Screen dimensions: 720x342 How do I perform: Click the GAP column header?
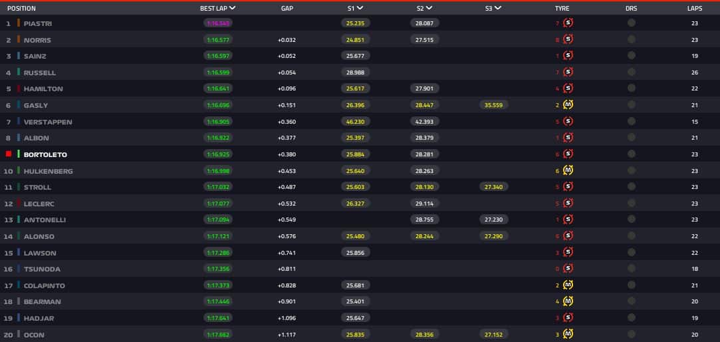(x=287, y=8)
